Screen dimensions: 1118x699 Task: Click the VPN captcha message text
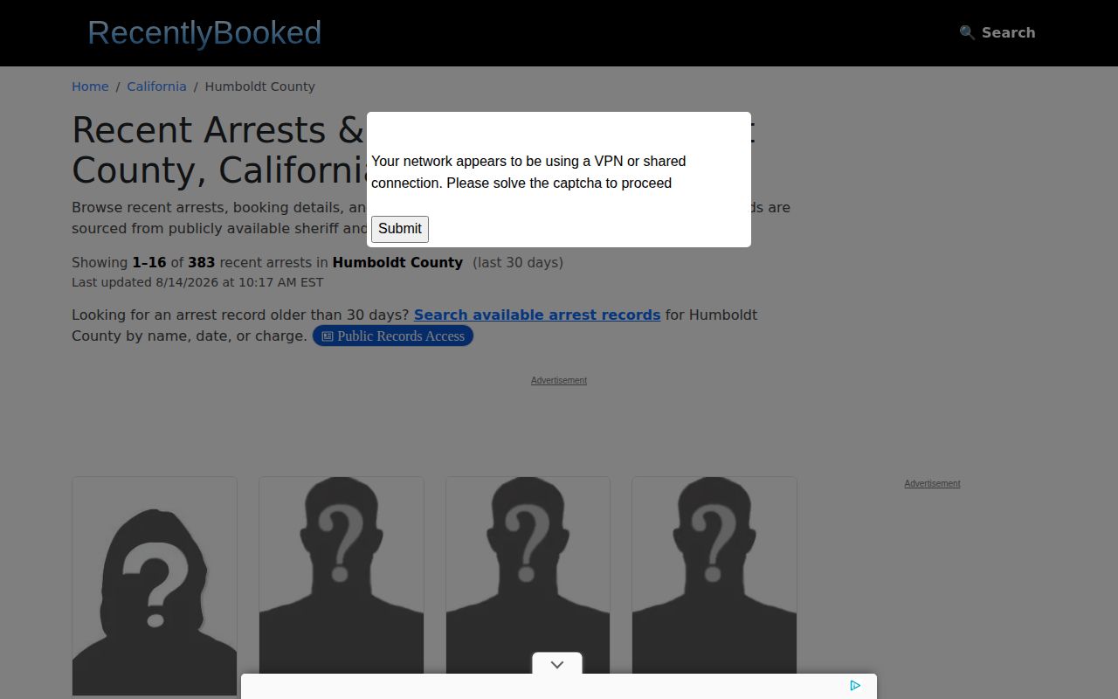tap(528, 172)
